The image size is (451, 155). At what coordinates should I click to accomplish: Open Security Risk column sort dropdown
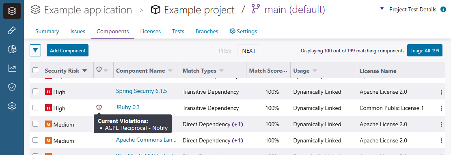(x=84, y=71)
